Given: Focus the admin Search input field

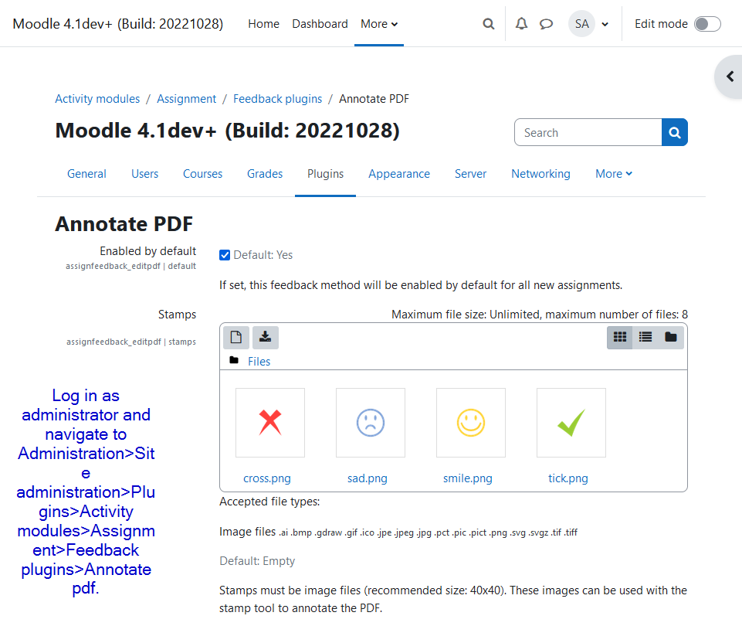Looking at the screenshot, I should (x=588, y=133).
